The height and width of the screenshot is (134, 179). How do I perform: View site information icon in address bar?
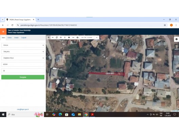pyautogui.click(x=18, y=25)
